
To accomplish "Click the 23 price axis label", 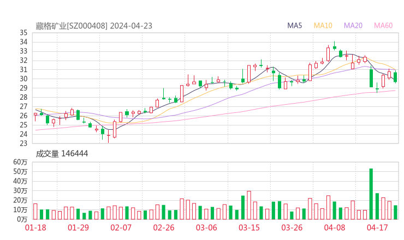I will tap(23, 143).
